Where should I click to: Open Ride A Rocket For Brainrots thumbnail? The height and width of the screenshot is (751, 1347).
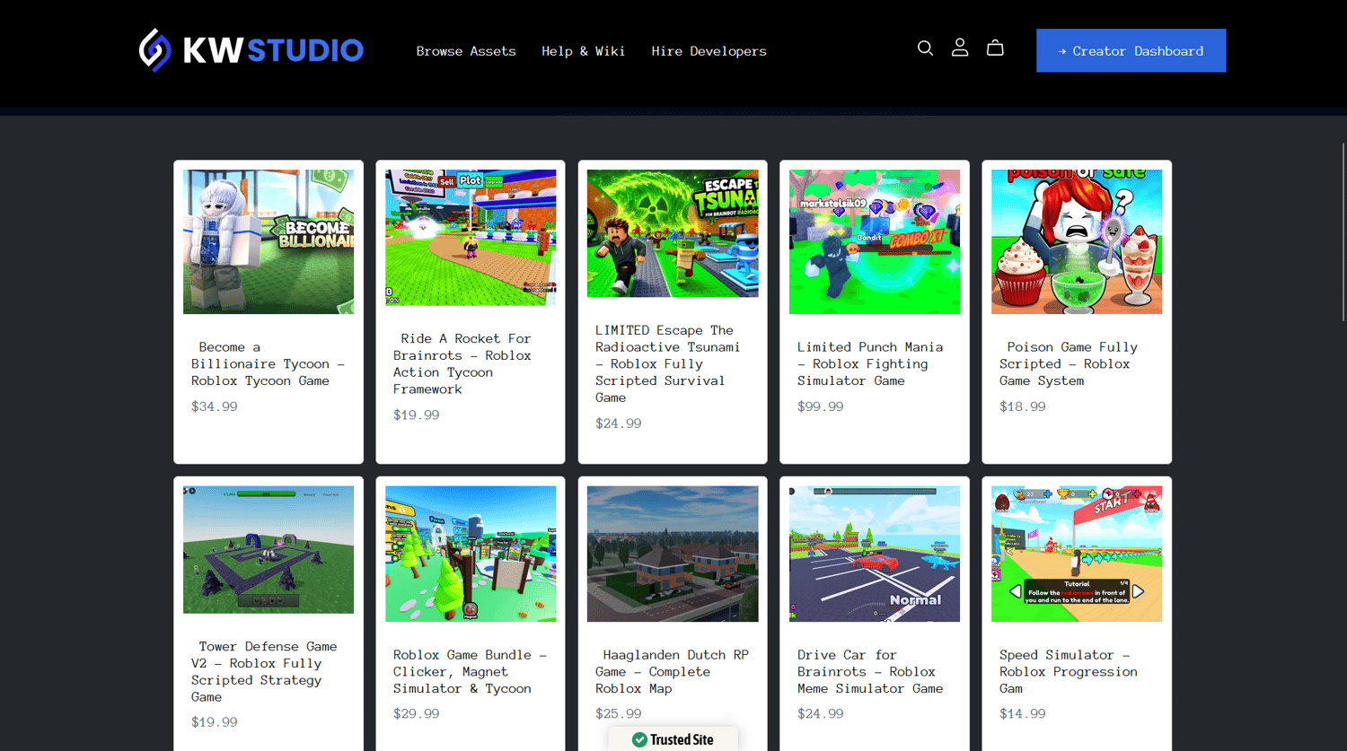tap(471, 238)
